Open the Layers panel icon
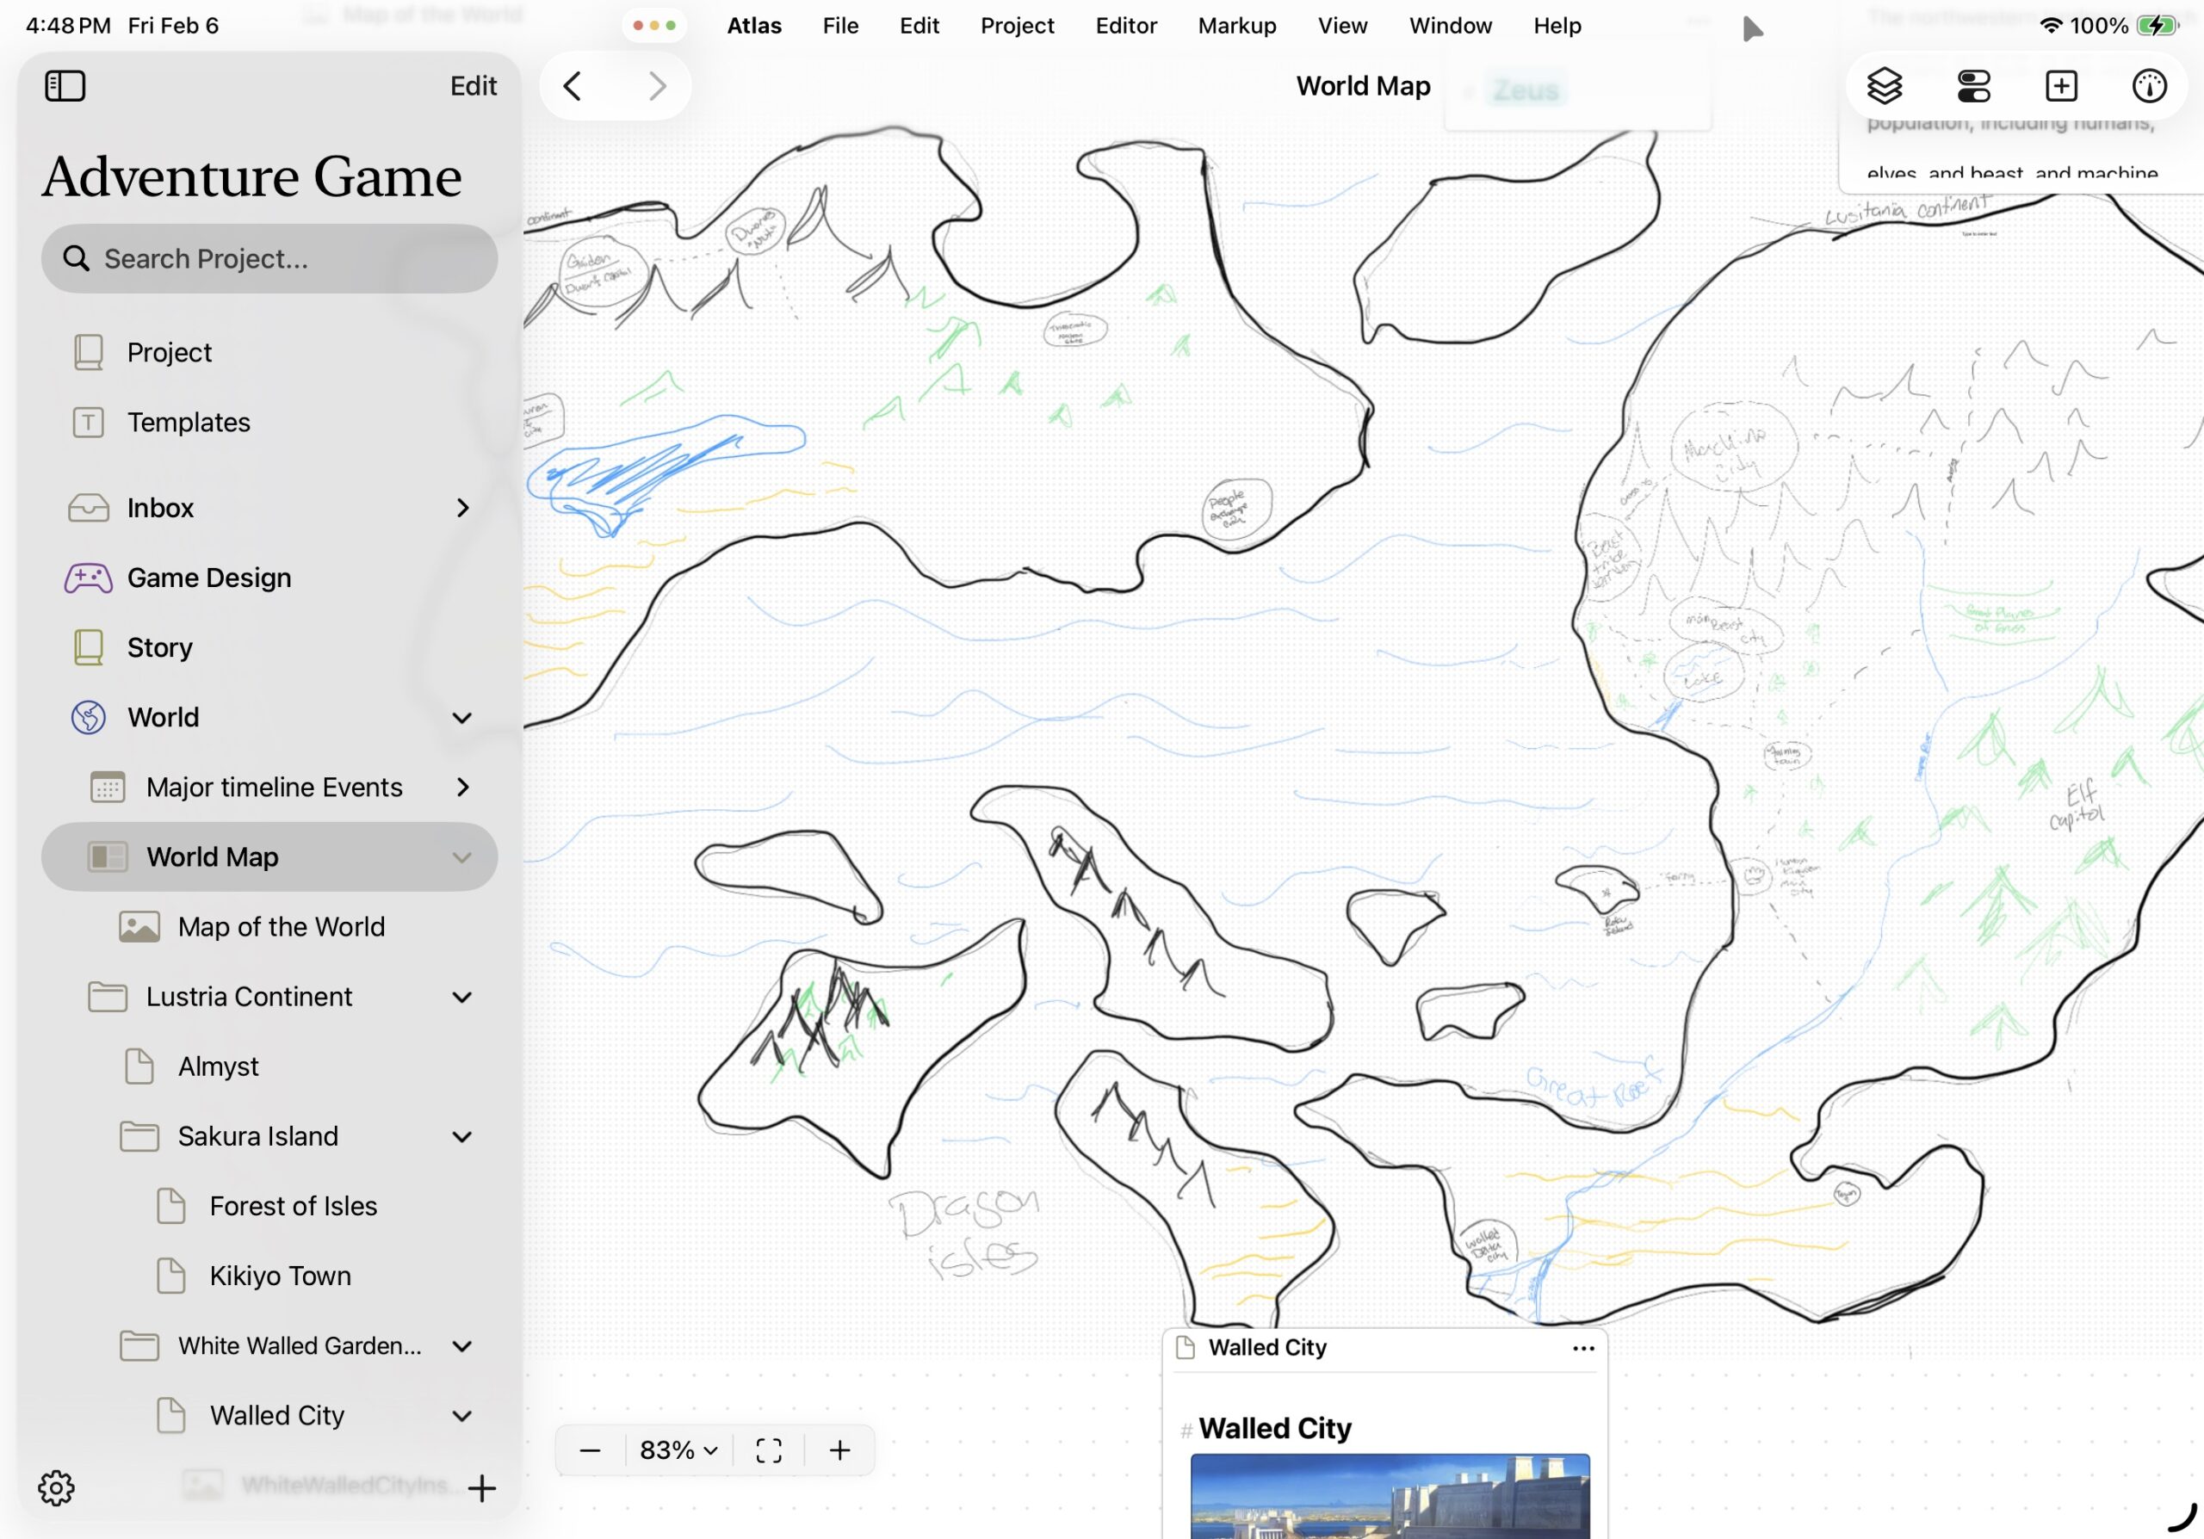The image size is (2204, 1539). coord(1885,86)
